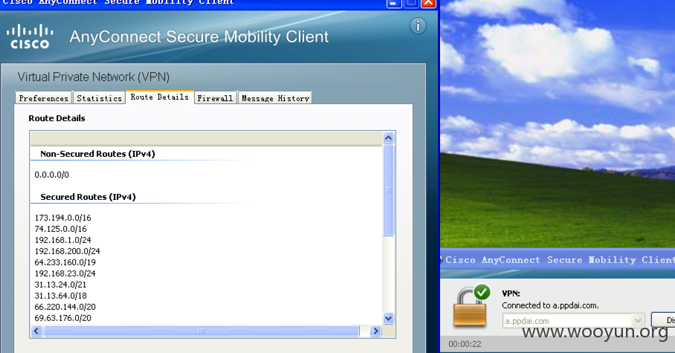Close the AnyConnect advanced window

428,4
